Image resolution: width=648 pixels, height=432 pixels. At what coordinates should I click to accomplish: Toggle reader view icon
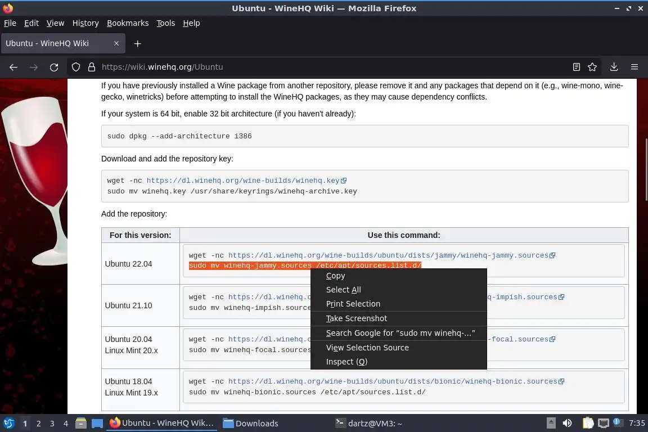(x=576, y=67)
